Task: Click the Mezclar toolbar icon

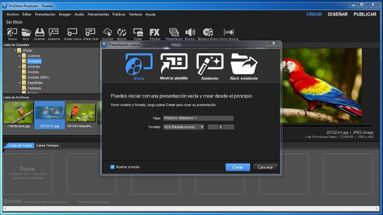Action: tap(121, 34)
